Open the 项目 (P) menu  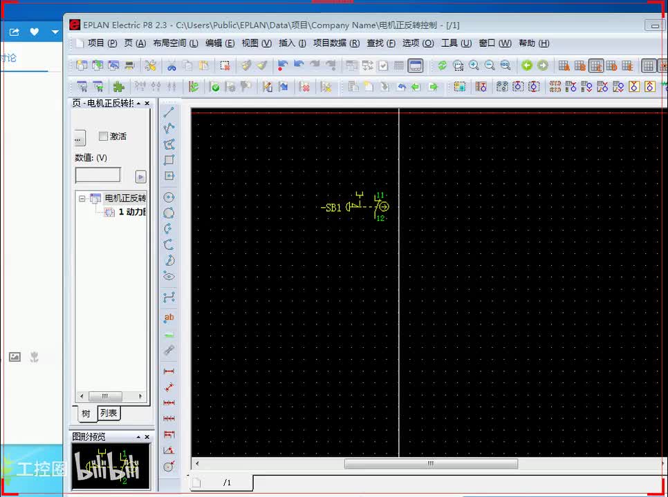click(102, 43)
